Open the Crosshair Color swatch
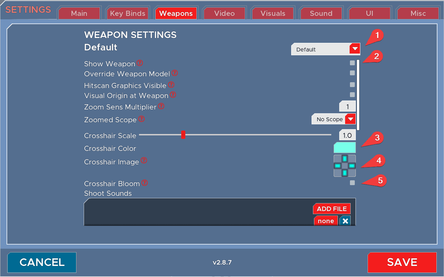Image resolution: width=444 pixels, height=277 pixels. pyautogui.click(x=344, y=148)
